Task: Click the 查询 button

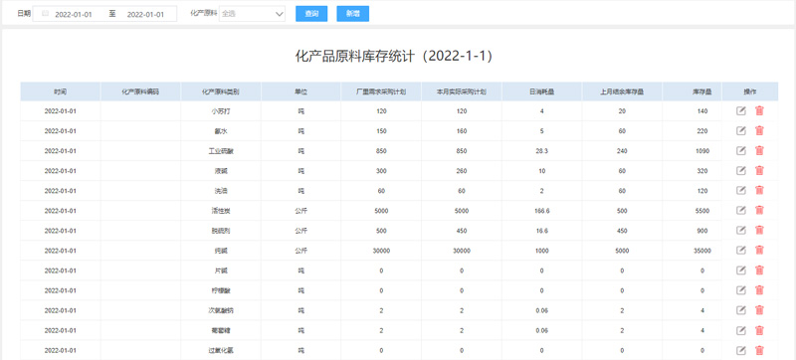Action: (311, 14)
